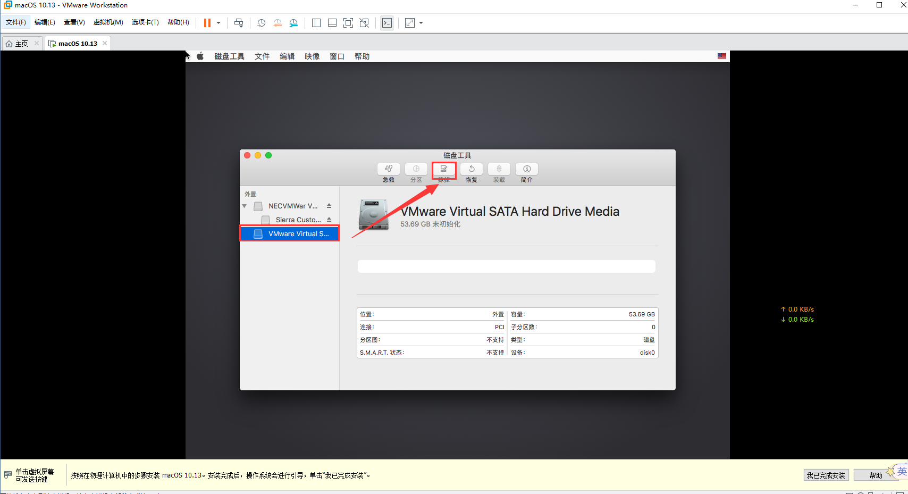Viewport: 908px width, 494px height.
Task: Take a snapshot with the clock-plus icon
Action: pyautogui.click(x=261, y=23)
